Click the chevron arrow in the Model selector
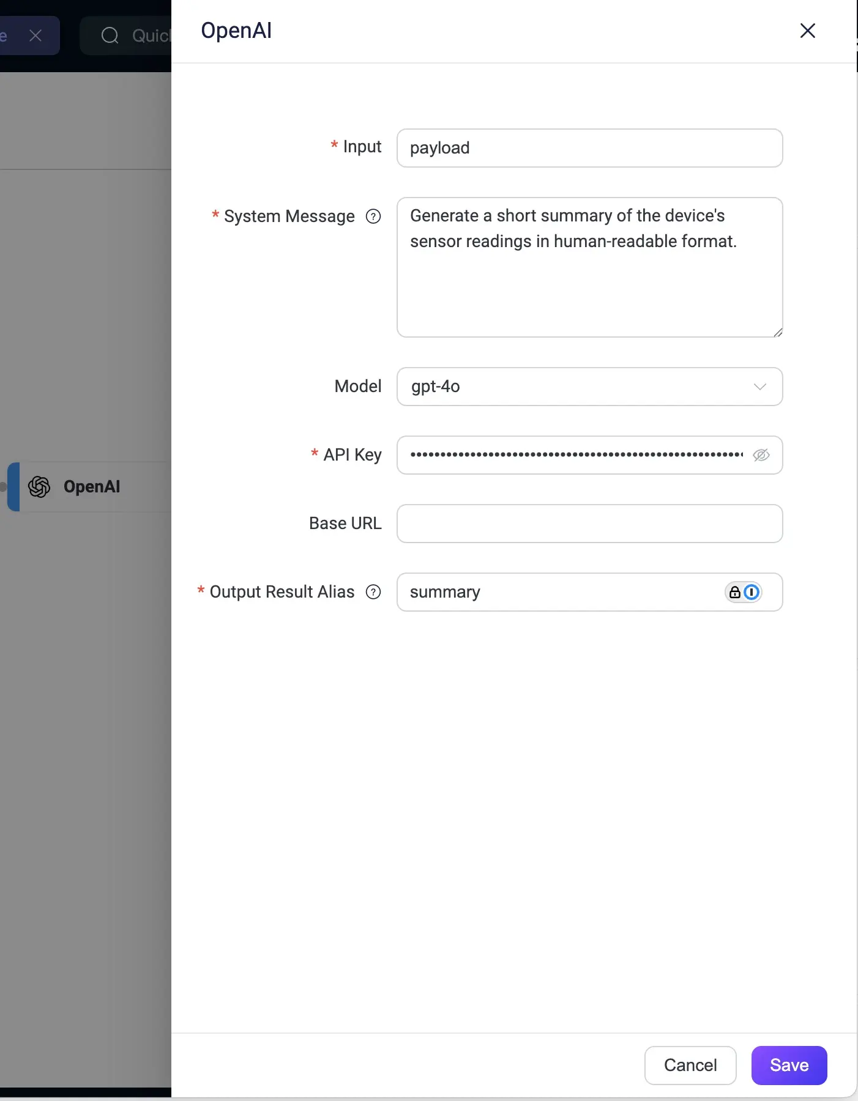858x1101 pixels. [x=759, y=387]
